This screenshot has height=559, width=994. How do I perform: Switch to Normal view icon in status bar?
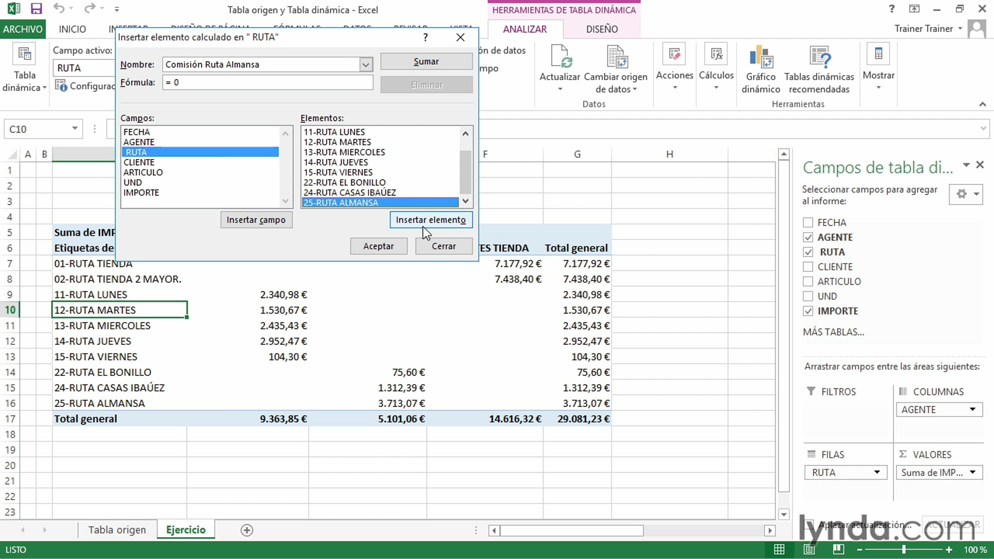[779, 549]
